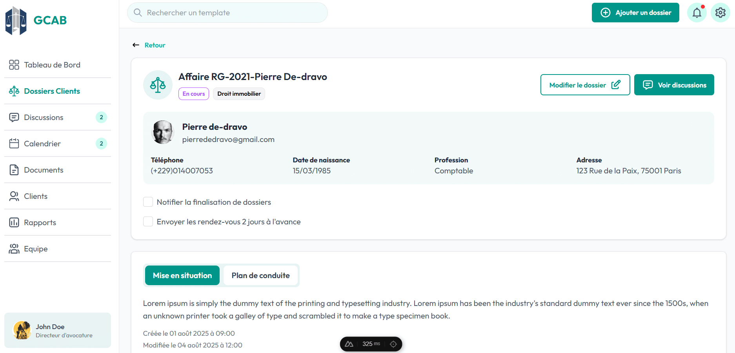Open notifications with the bell icon
This screenshot has height=353, width=735.
(697, 13)
